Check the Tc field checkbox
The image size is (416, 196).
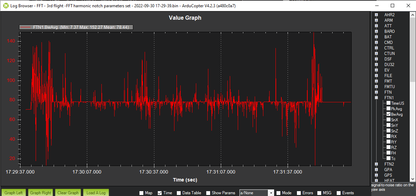389,158
